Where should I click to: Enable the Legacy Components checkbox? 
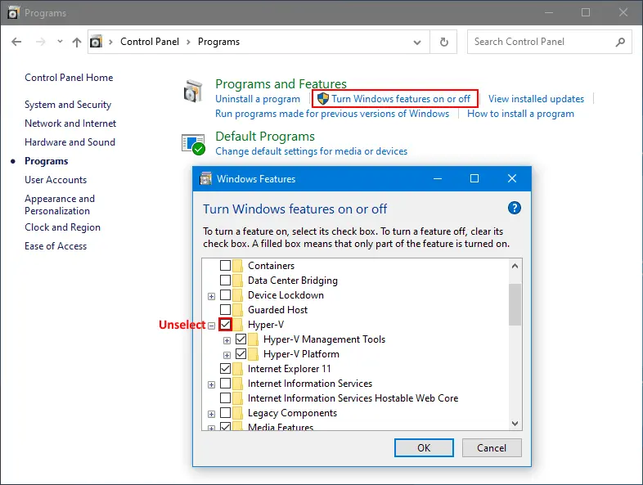[x=225, y=413]
